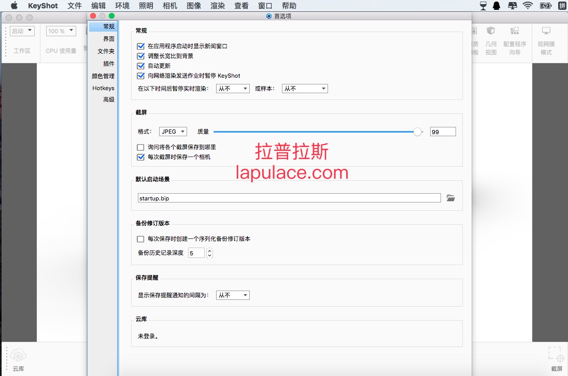Image resolution: width=568 pixels, height=376 pixels.
Task: Open the KeyShot application menu
Action: click(42, 6)
